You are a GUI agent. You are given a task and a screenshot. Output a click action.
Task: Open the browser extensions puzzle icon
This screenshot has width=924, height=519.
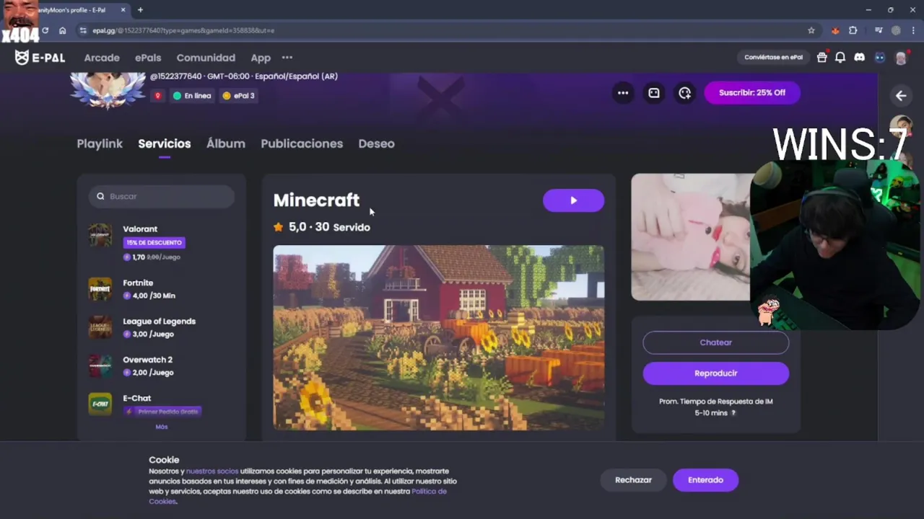[853, 30]
